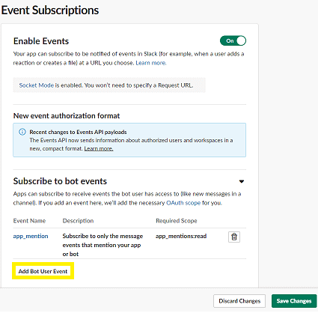This screenshot has height=313, width=318.
Task: Click 'Recent changes to Events API payloads' text
Action: pyautogui.click(x=78, y=132)
